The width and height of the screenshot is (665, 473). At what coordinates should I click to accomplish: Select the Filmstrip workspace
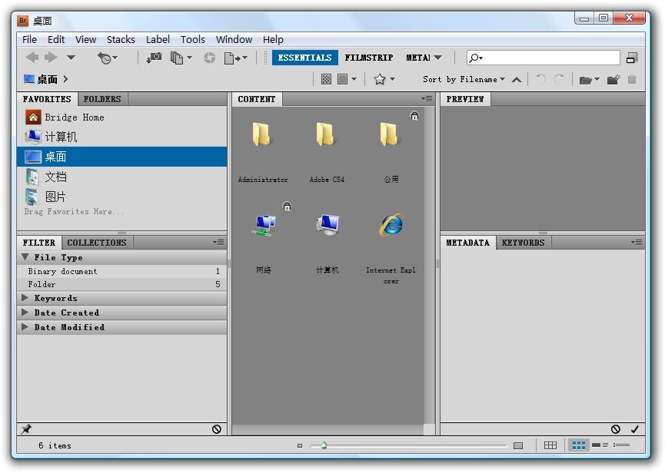coord(369,58)
